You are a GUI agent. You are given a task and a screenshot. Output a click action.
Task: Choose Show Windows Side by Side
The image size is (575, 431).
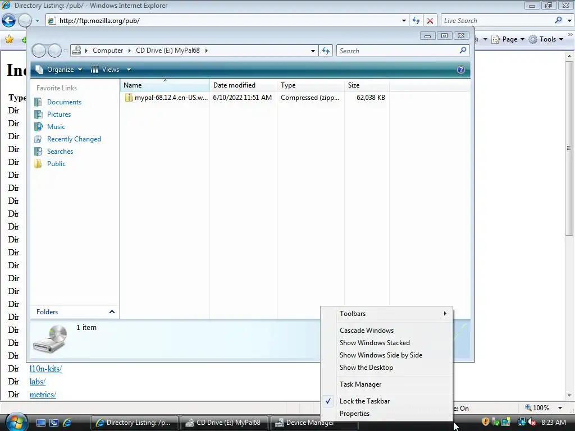coord(387,355)
